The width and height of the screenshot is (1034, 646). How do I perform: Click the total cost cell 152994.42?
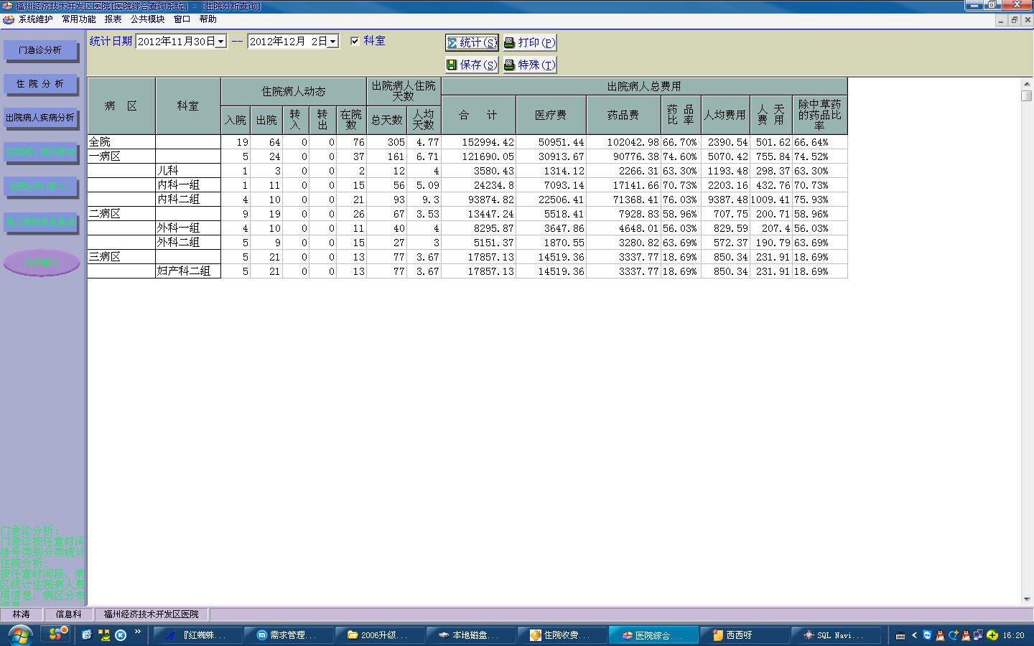pyautogui.click(x=478, y=142)
